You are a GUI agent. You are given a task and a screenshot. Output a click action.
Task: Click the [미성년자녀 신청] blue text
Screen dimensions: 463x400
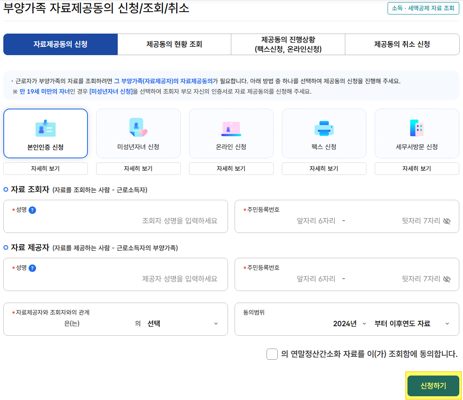111,92
